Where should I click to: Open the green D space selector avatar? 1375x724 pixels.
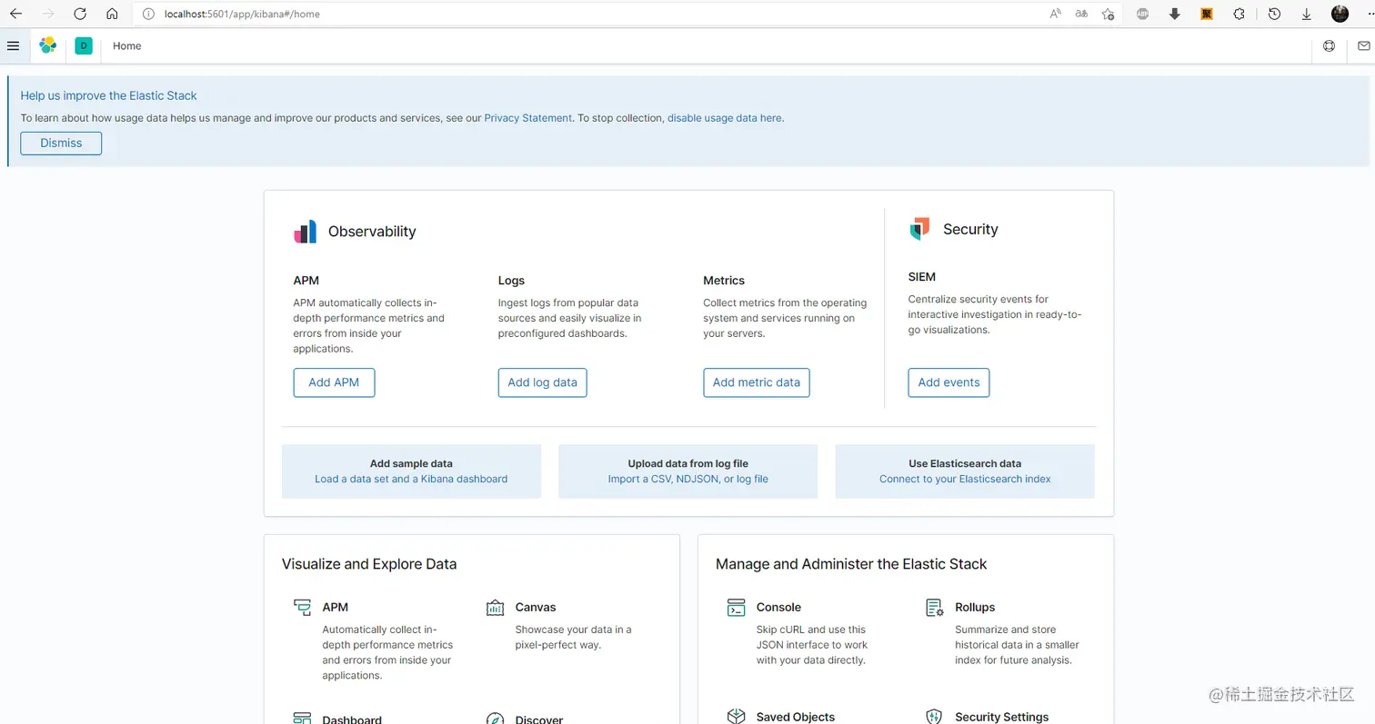tap(84, 45)
